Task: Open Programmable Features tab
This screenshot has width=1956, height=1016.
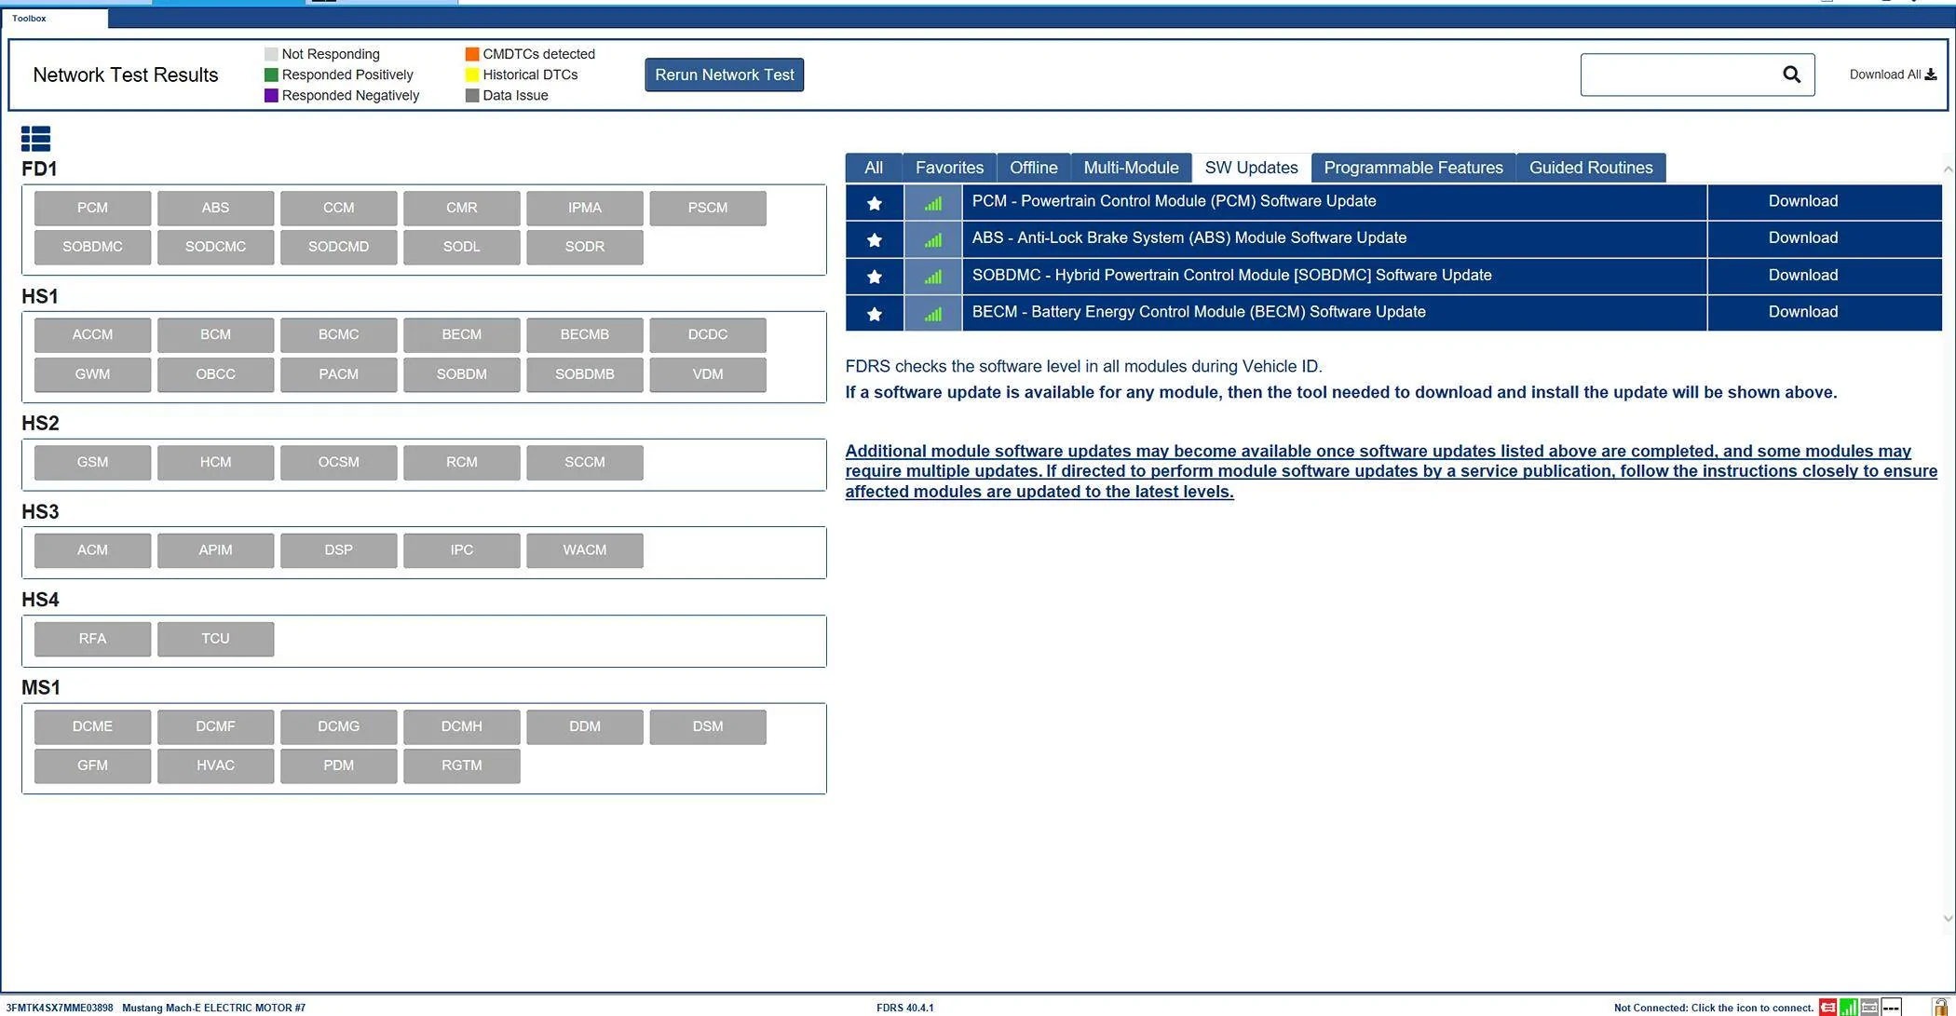Action: pos(1413,168)
